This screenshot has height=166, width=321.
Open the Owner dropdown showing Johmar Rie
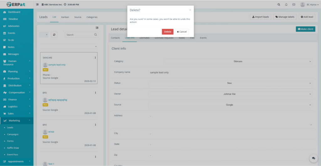click(x=230, y=94)
